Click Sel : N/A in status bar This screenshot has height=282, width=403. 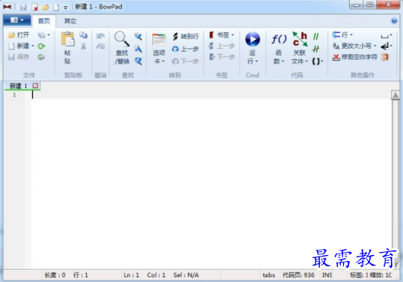coord(186,275)
